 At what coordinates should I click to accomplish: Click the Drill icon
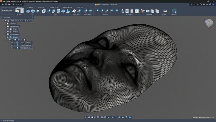point(74,11)
